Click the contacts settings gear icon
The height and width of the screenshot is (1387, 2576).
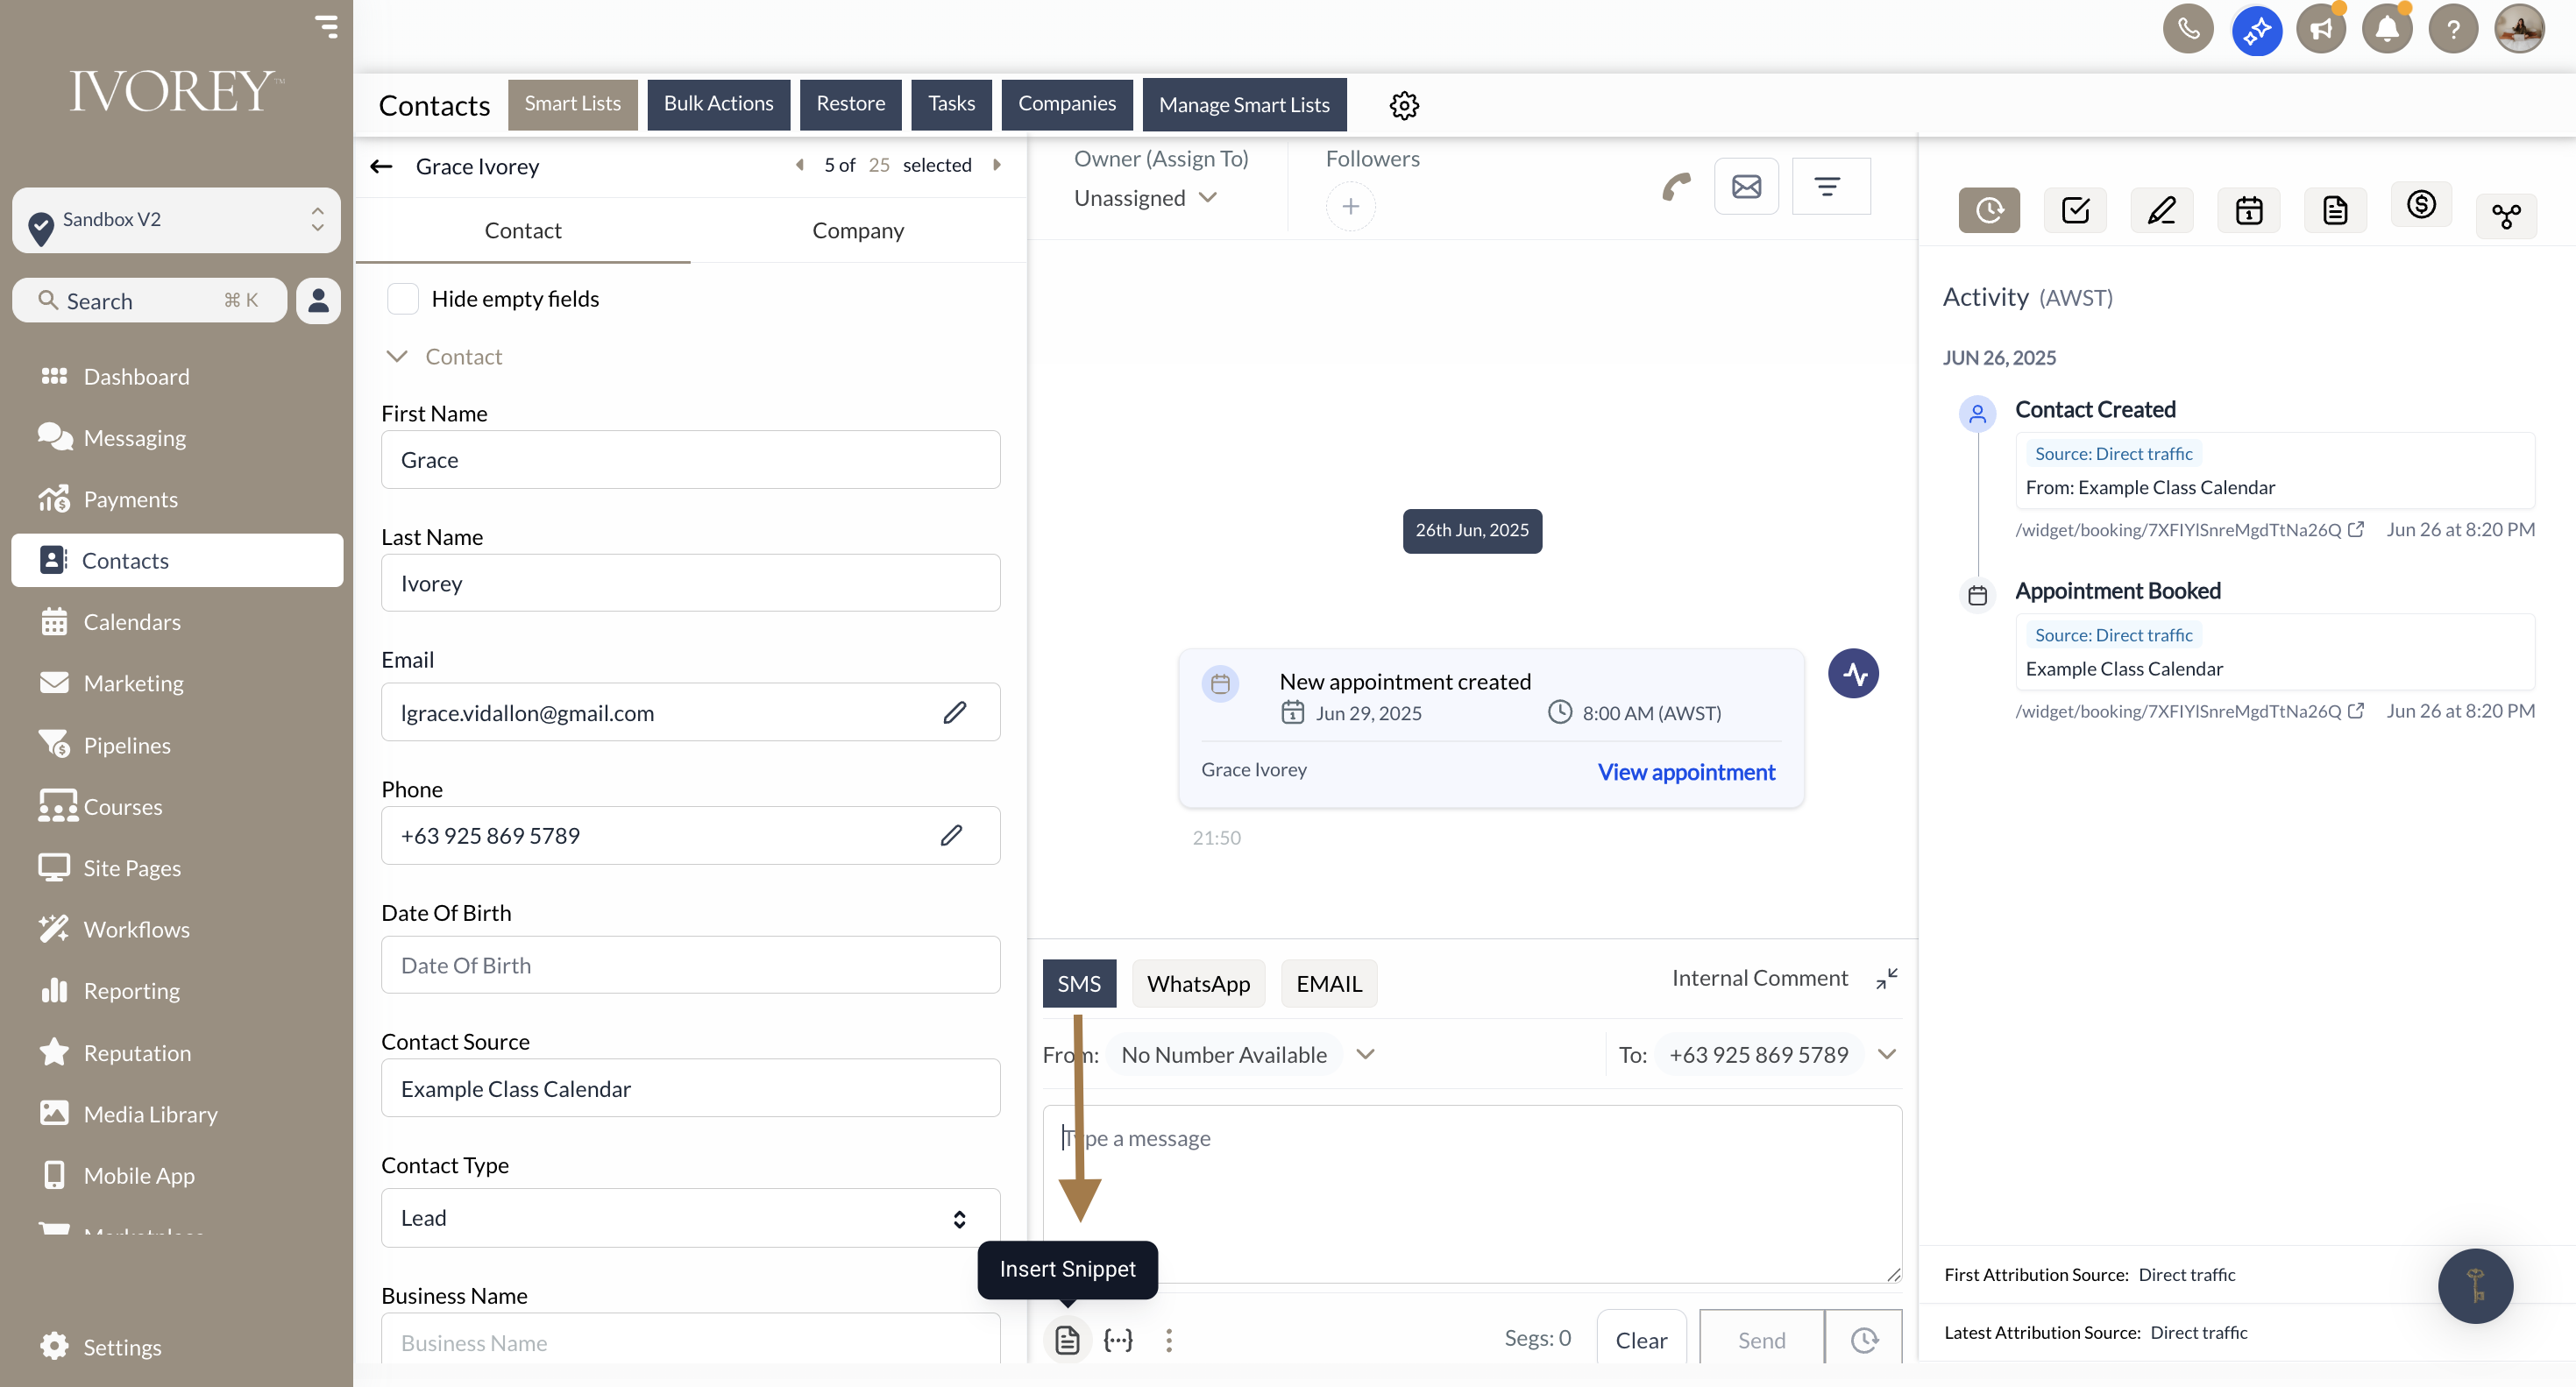[x=1404, y=105]
